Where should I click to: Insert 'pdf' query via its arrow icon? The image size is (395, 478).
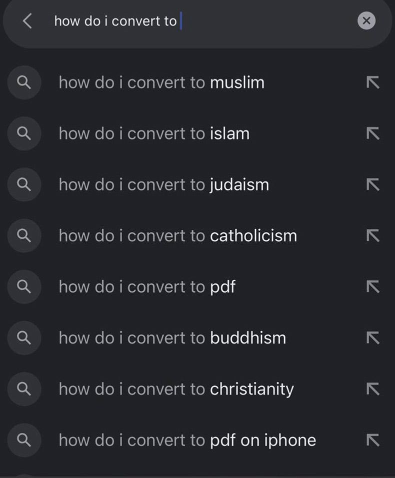(372, 287)
